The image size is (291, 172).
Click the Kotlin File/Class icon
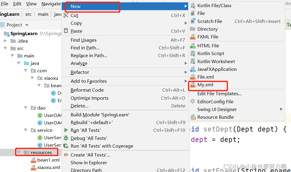coord(193,6)
